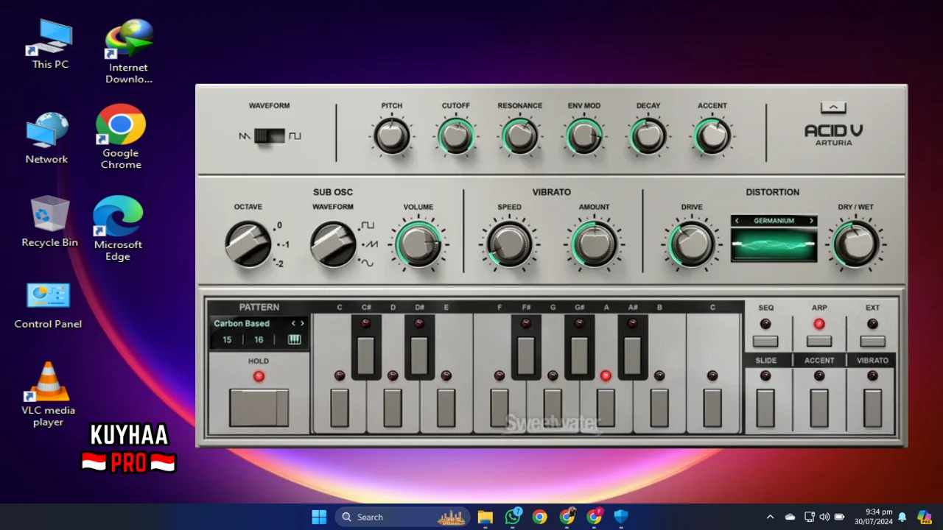The image size is (943, 530).
Task: Select the This PC desktop icon
Action: [x=50, y=44]
